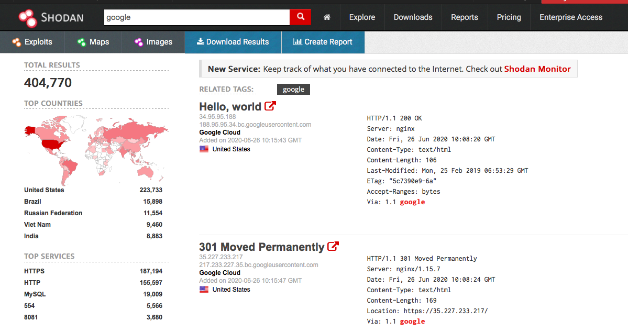Image resolution: width=628 pixels, height=332 pixels.
Task: Click red google in second Via header
Action: [413, 321]
